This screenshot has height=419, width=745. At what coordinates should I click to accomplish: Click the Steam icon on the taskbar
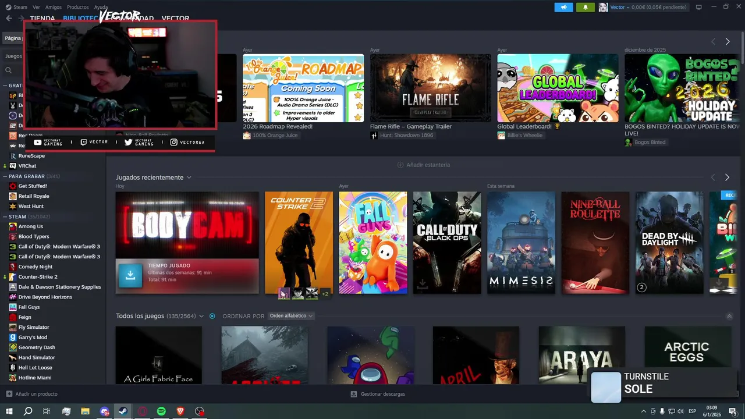click(x=123, y=411)
